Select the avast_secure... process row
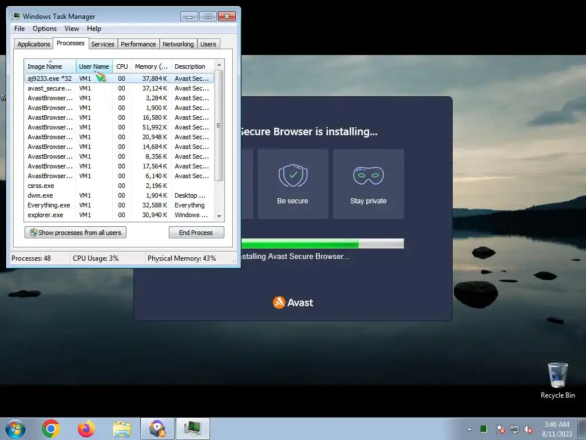 pos(119,88)
